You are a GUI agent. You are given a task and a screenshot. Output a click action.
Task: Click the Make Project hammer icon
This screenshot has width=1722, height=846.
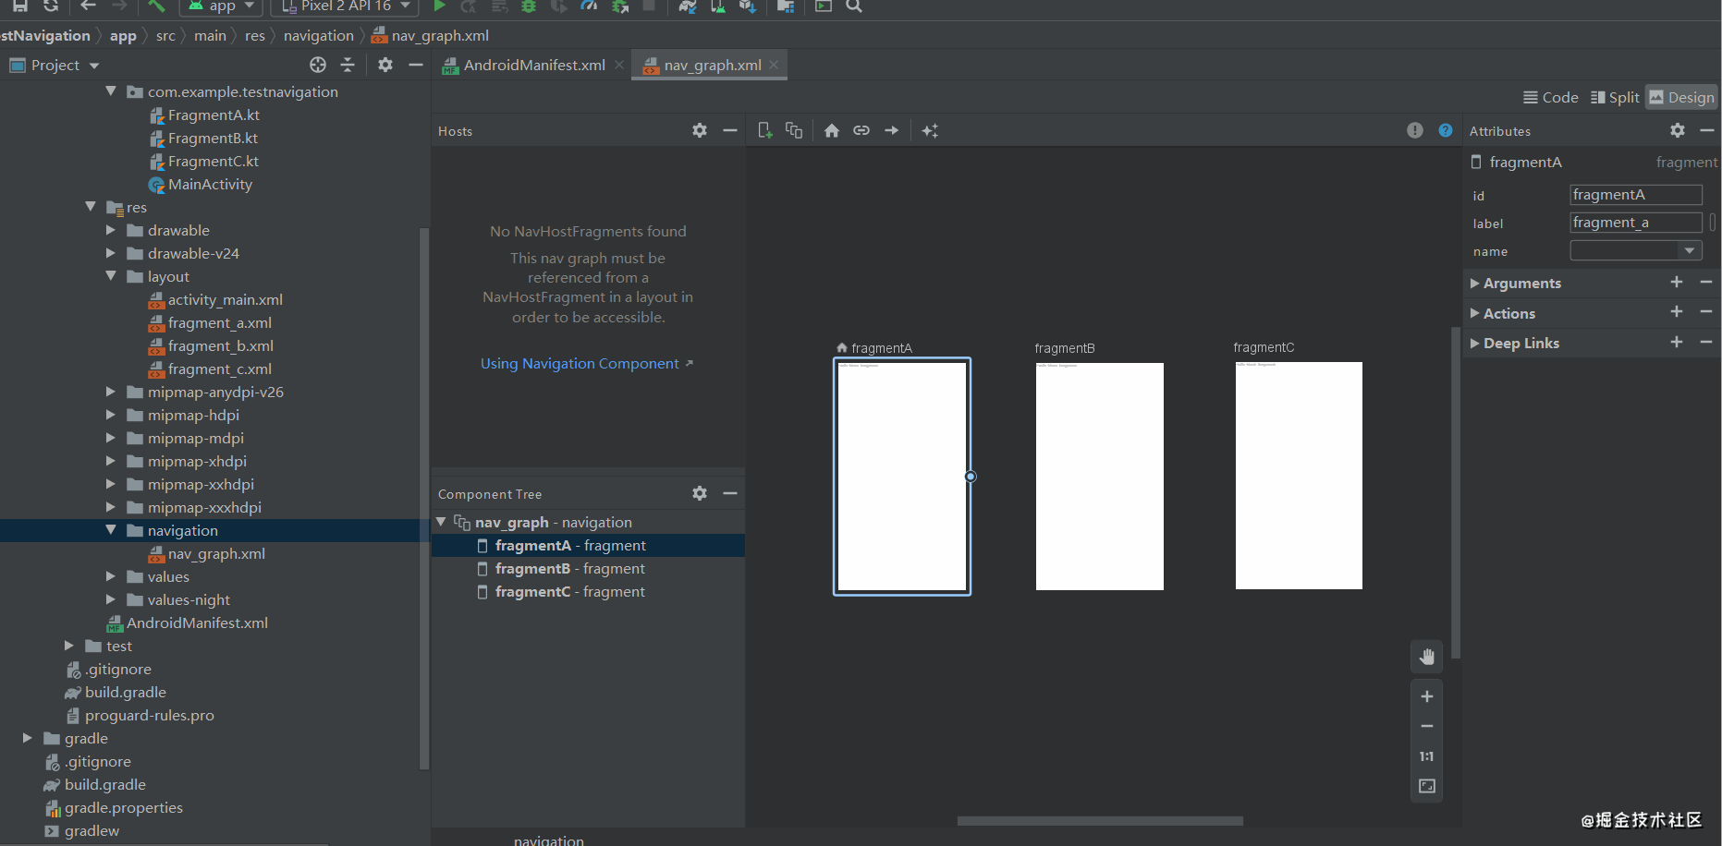point(156,6)
